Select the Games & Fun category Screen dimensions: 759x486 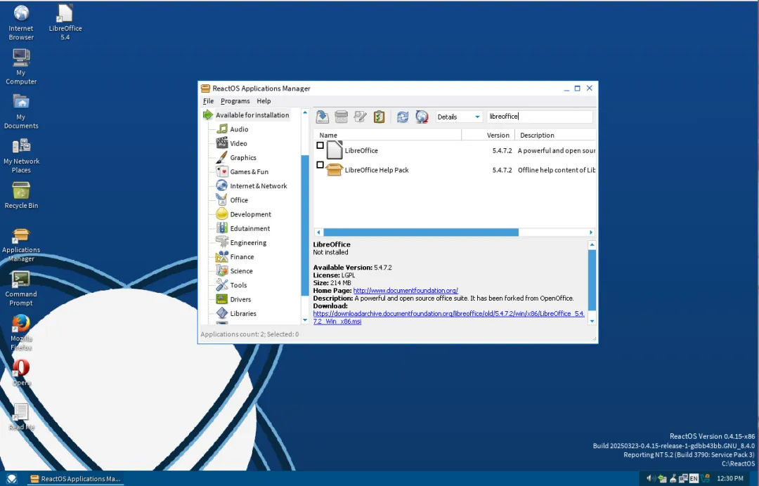[242, 171]
